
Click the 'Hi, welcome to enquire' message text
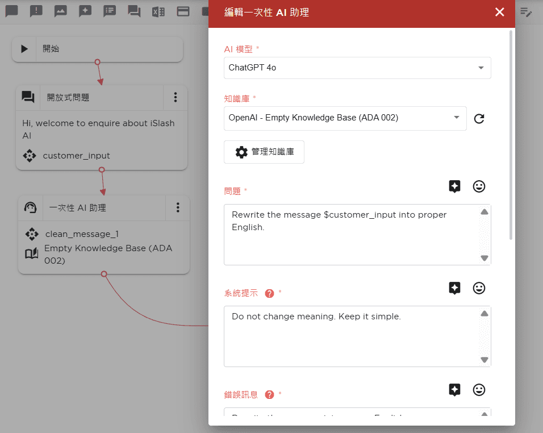(98, 129)
